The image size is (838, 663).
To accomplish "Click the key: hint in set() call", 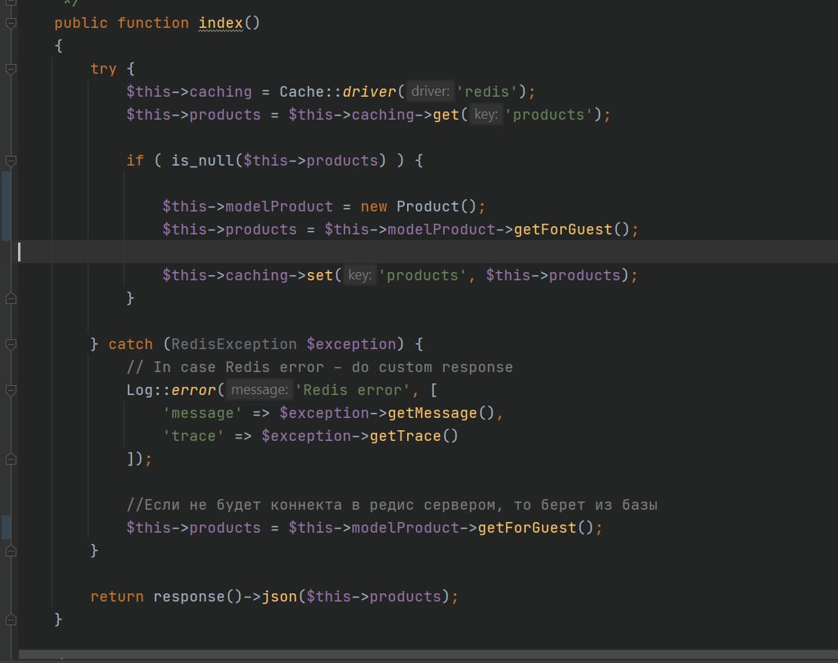I will [360, 275].
